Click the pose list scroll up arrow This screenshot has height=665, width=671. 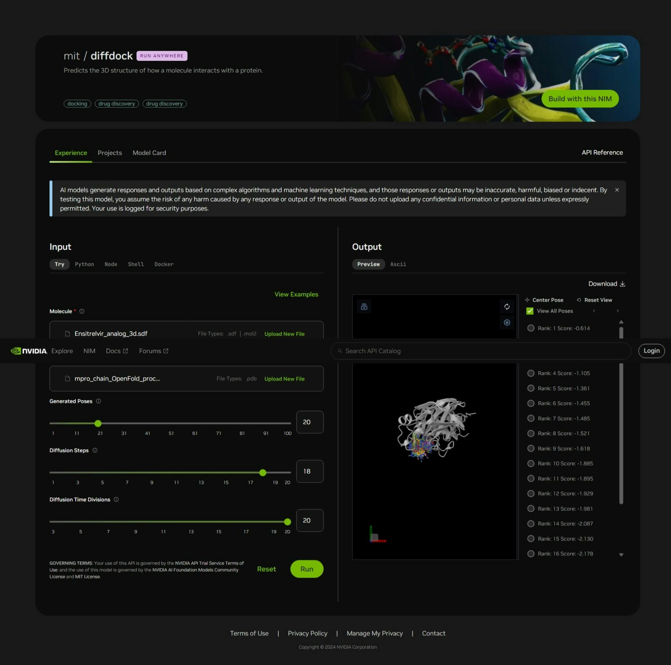pyautogui.click(x=621, y=322)
